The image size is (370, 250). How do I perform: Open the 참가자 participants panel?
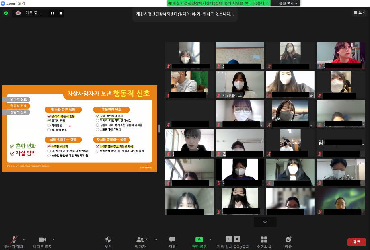[x=141, y=240]
